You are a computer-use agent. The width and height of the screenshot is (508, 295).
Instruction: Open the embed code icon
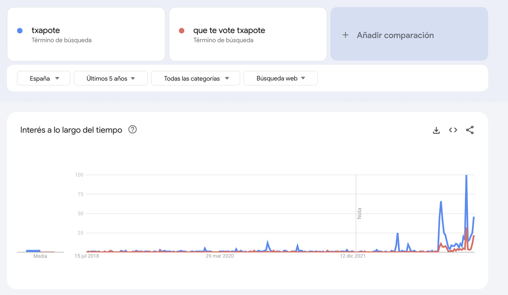tap(453, 130)
